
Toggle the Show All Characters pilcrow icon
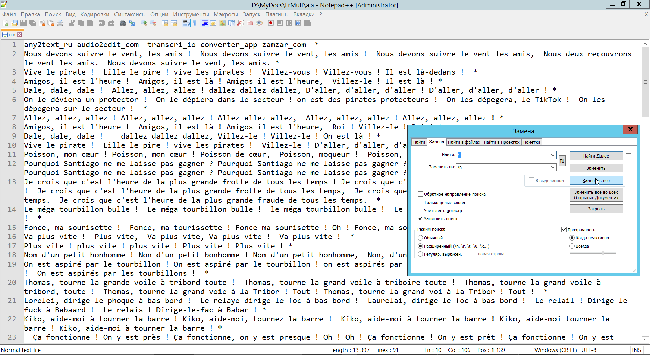195,23
